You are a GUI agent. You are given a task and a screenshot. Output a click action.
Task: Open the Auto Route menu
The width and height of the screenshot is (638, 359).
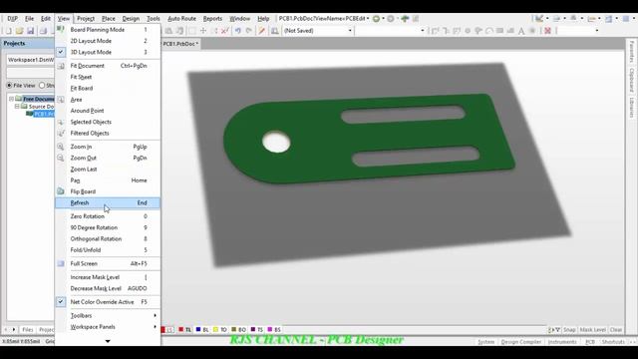[181, 19]
